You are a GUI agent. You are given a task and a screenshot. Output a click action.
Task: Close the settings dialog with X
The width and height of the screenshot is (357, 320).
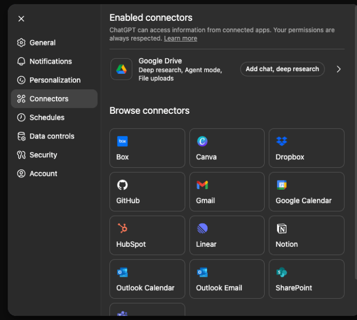pyautogui.click(x=21, y=19)
